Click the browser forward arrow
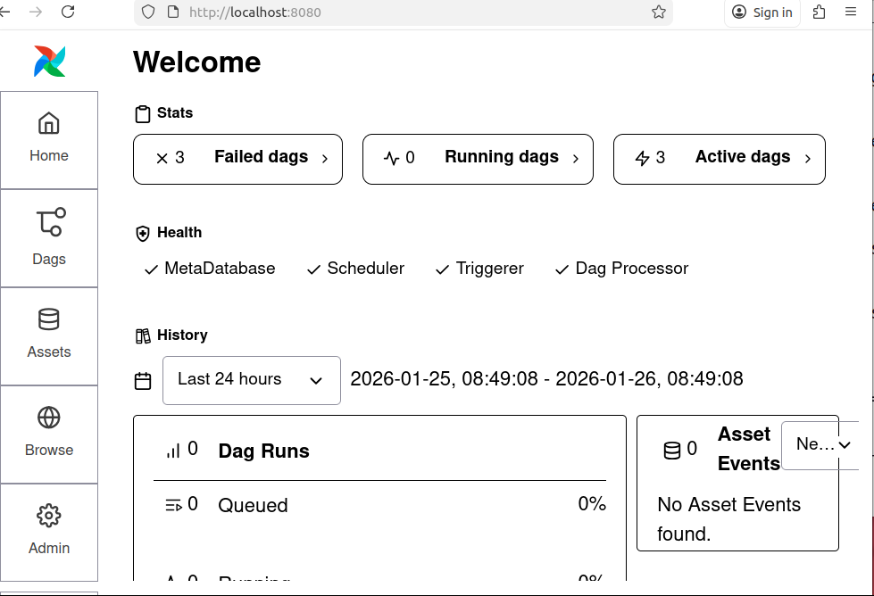 point(36,12)
